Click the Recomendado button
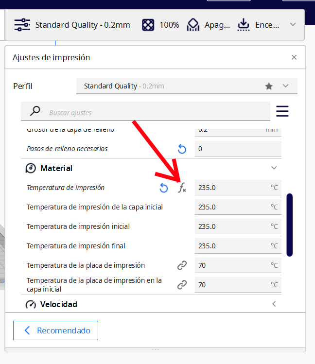Viewport: 315px width, 364px height. pos(55,330)
